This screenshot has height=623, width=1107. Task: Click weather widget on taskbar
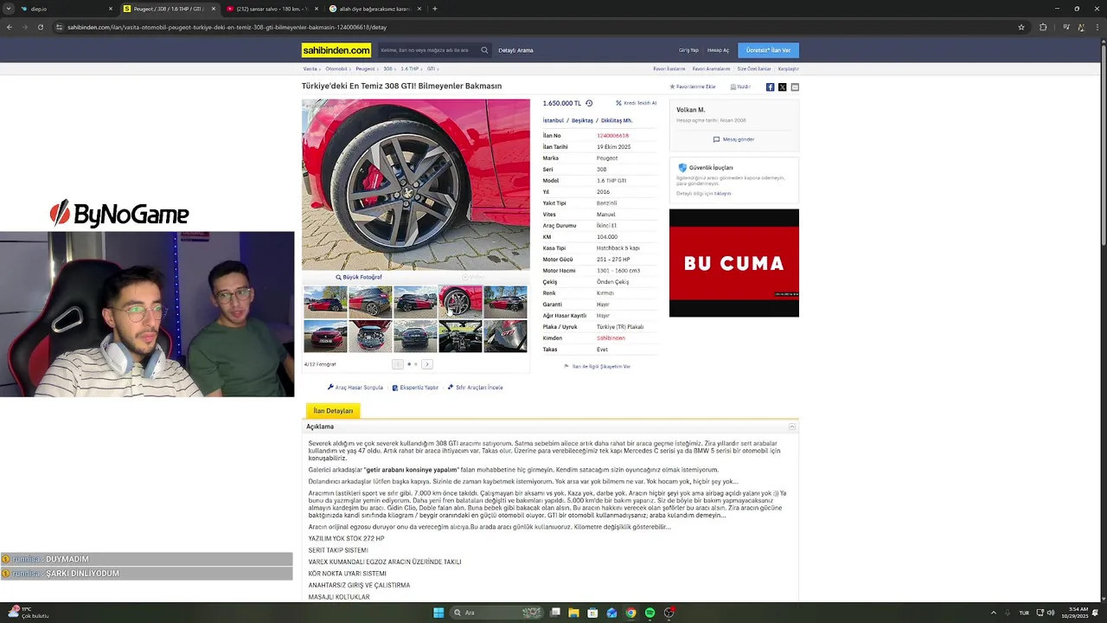(28, 613)
